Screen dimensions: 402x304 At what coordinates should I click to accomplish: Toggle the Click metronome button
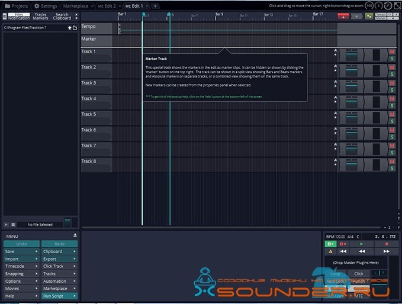tap(358, 274)
